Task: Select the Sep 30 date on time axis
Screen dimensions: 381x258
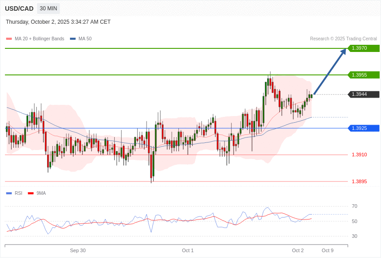Action: click(x=78, y=250)
